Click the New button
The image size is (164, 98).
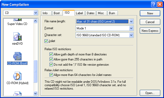tap(150, 13)
